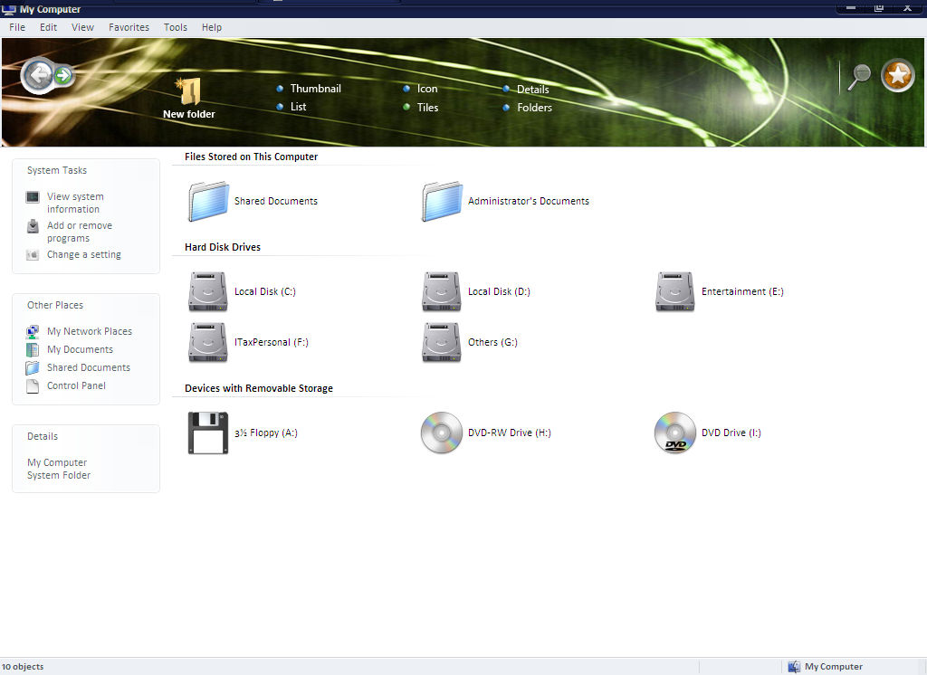Open the Tools menu
This screenshot has width=927, height=675.
176,27
